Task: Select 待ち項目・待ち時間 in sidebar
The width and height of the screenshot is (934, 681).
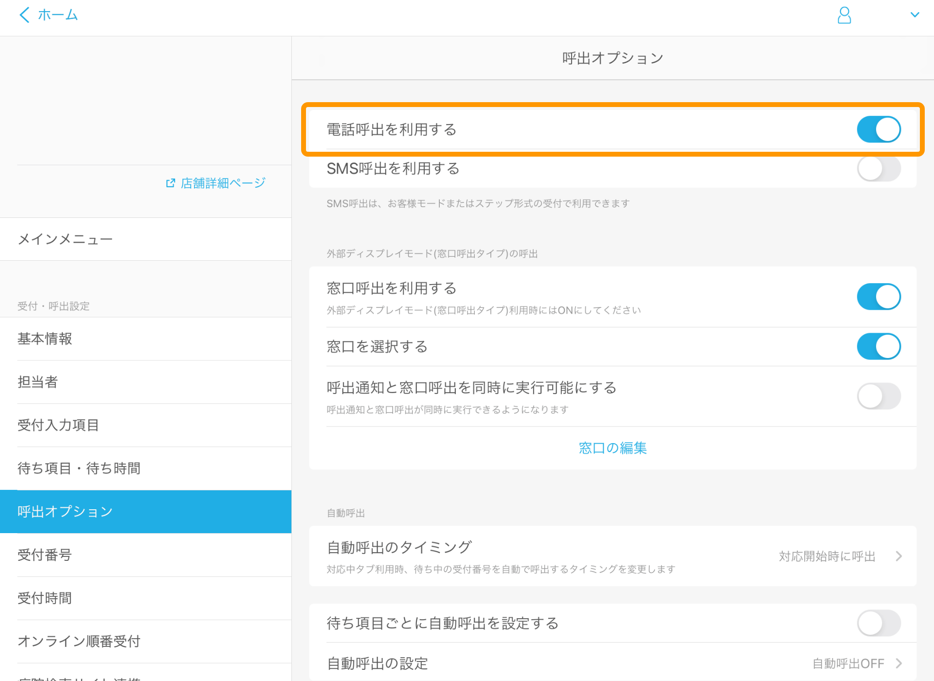Action: (146, 468)
